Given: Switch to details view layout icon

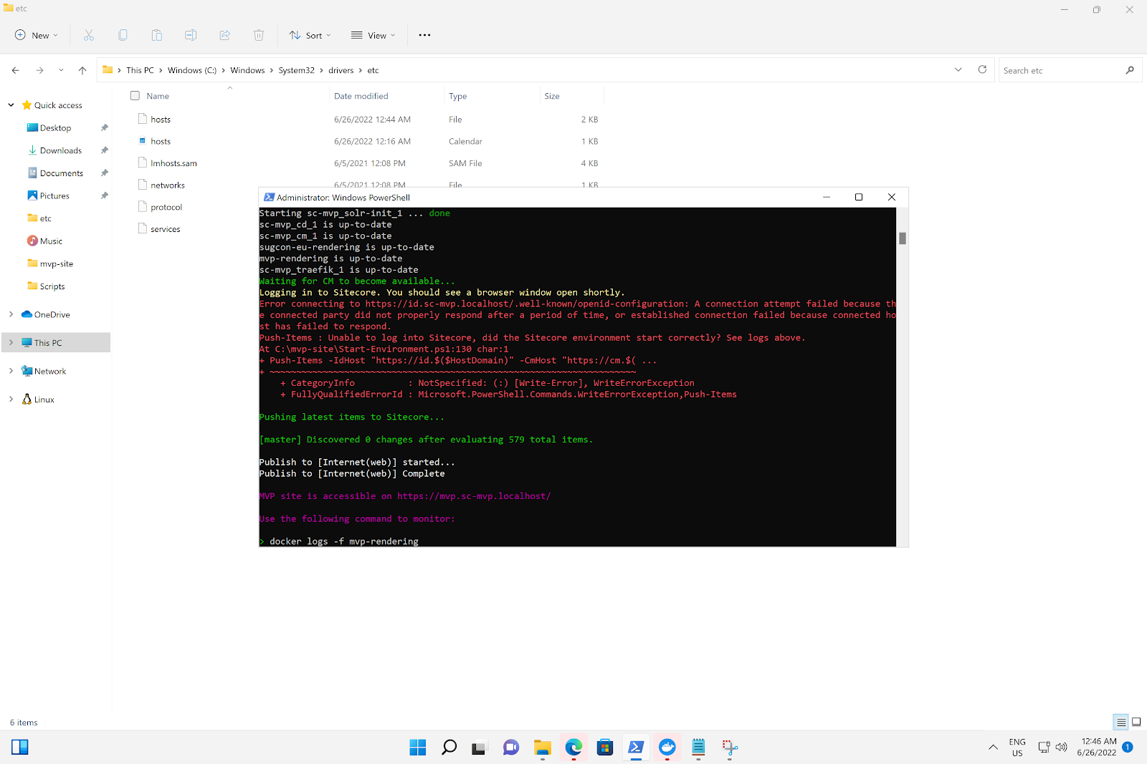Looking at the screenshot, I should pyautogui.click(x=1121, y=722).
